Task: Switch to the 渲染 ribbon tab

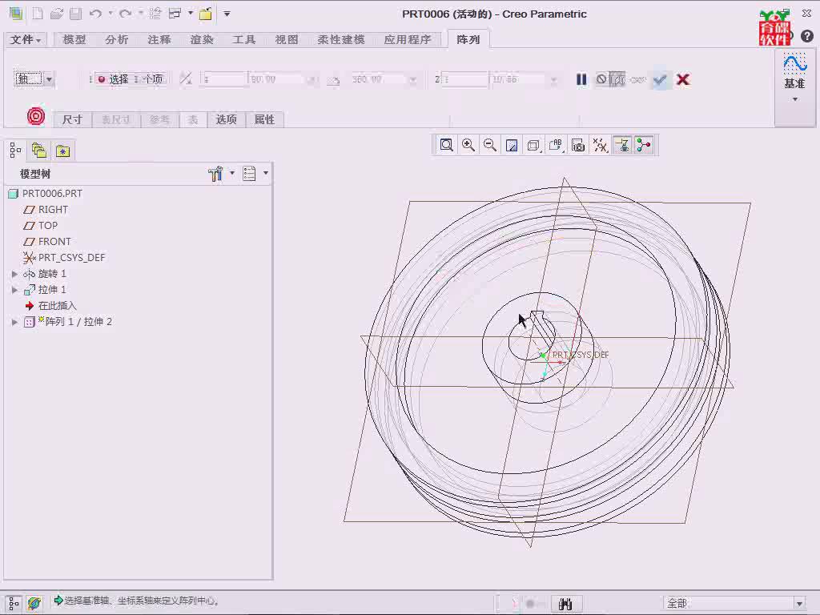Action: [201, 40]
